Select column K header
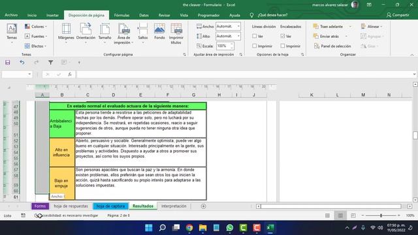The width and height of the screenshot is (418, 235). [312, 95]
